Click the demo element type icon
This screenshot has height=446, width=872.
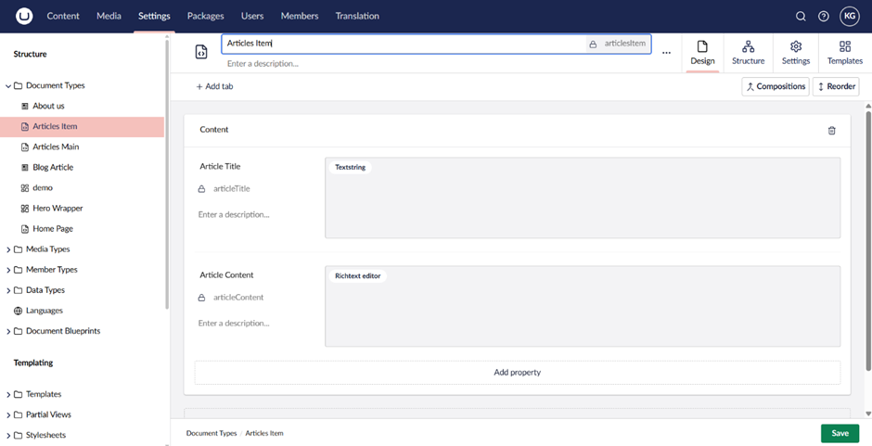[24, 188]
